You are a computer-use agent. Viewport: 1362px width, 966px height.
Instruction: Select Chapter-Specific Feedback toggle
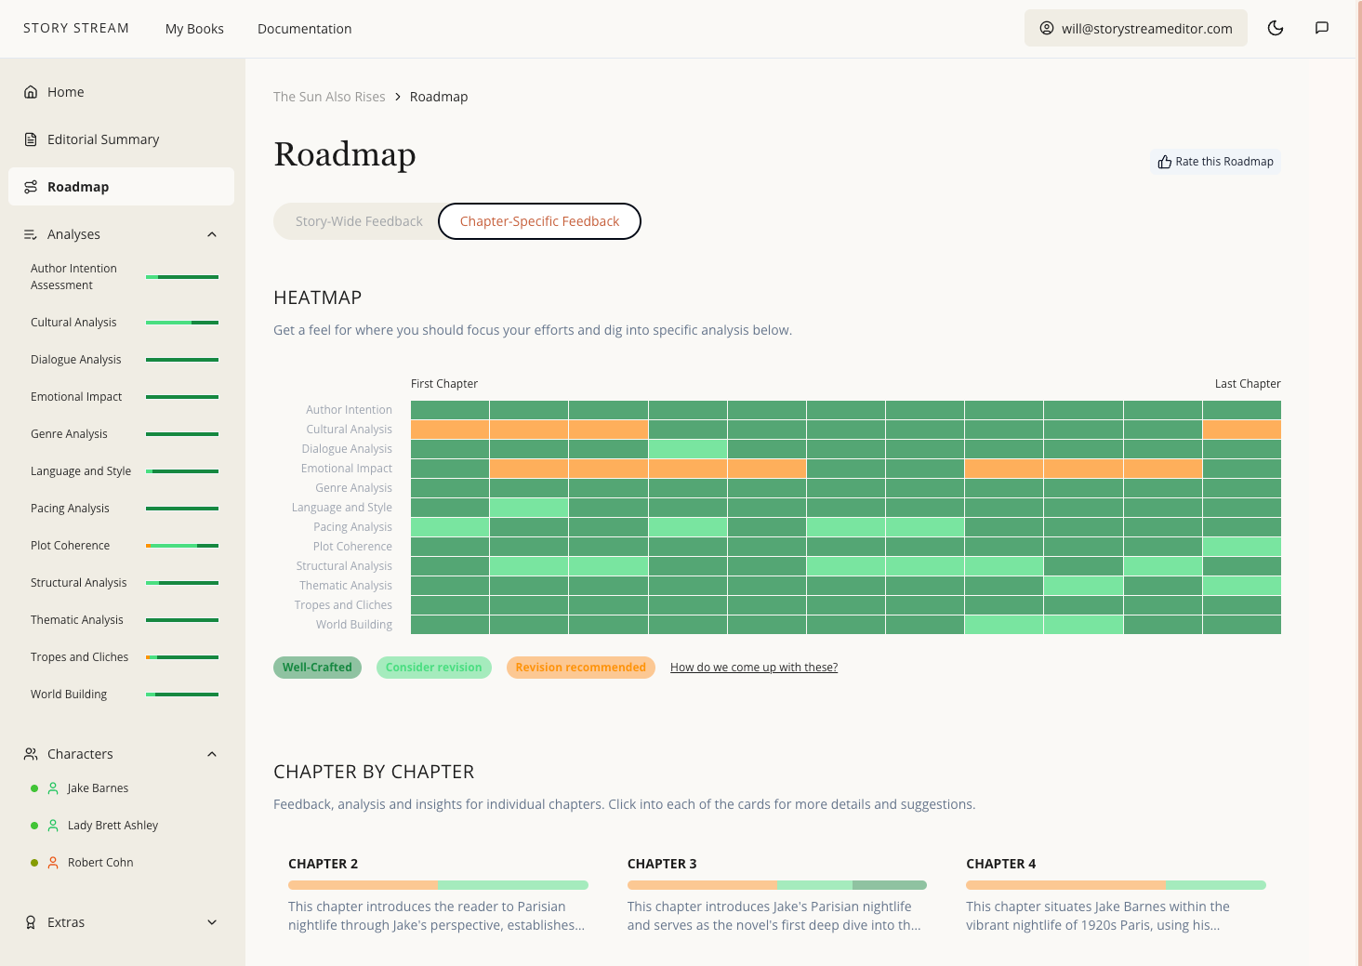(539, 221)
